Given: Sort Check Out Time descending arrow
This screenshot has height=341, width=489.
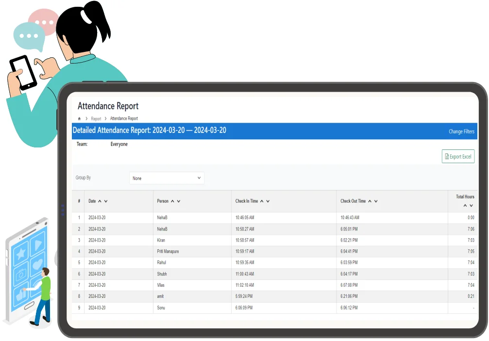Looking at the screenshot, I should pos(376,201).
